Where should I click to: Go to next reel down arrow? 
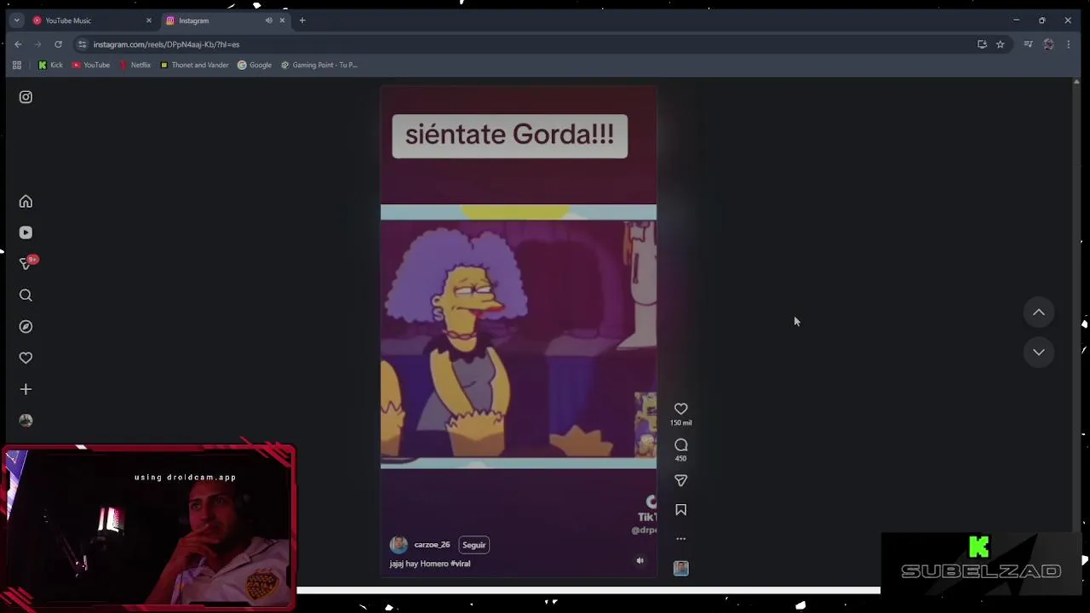(1039, 352)
